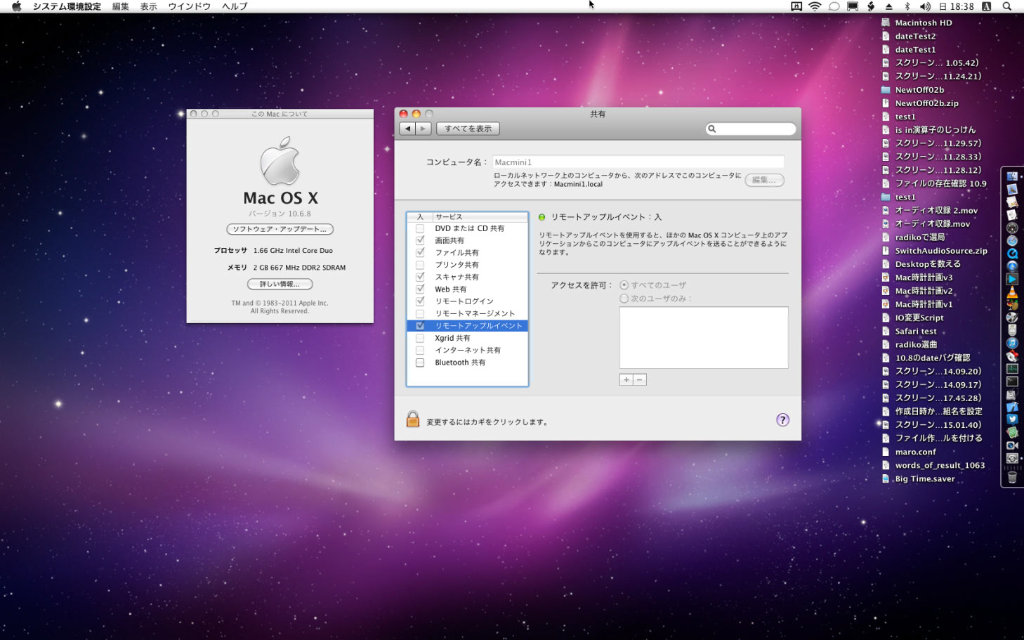Viewport: 1024px width, 640px height.
Task: Go back with the left arrow button
Action: pyautogui.click(x=407, y=129)
